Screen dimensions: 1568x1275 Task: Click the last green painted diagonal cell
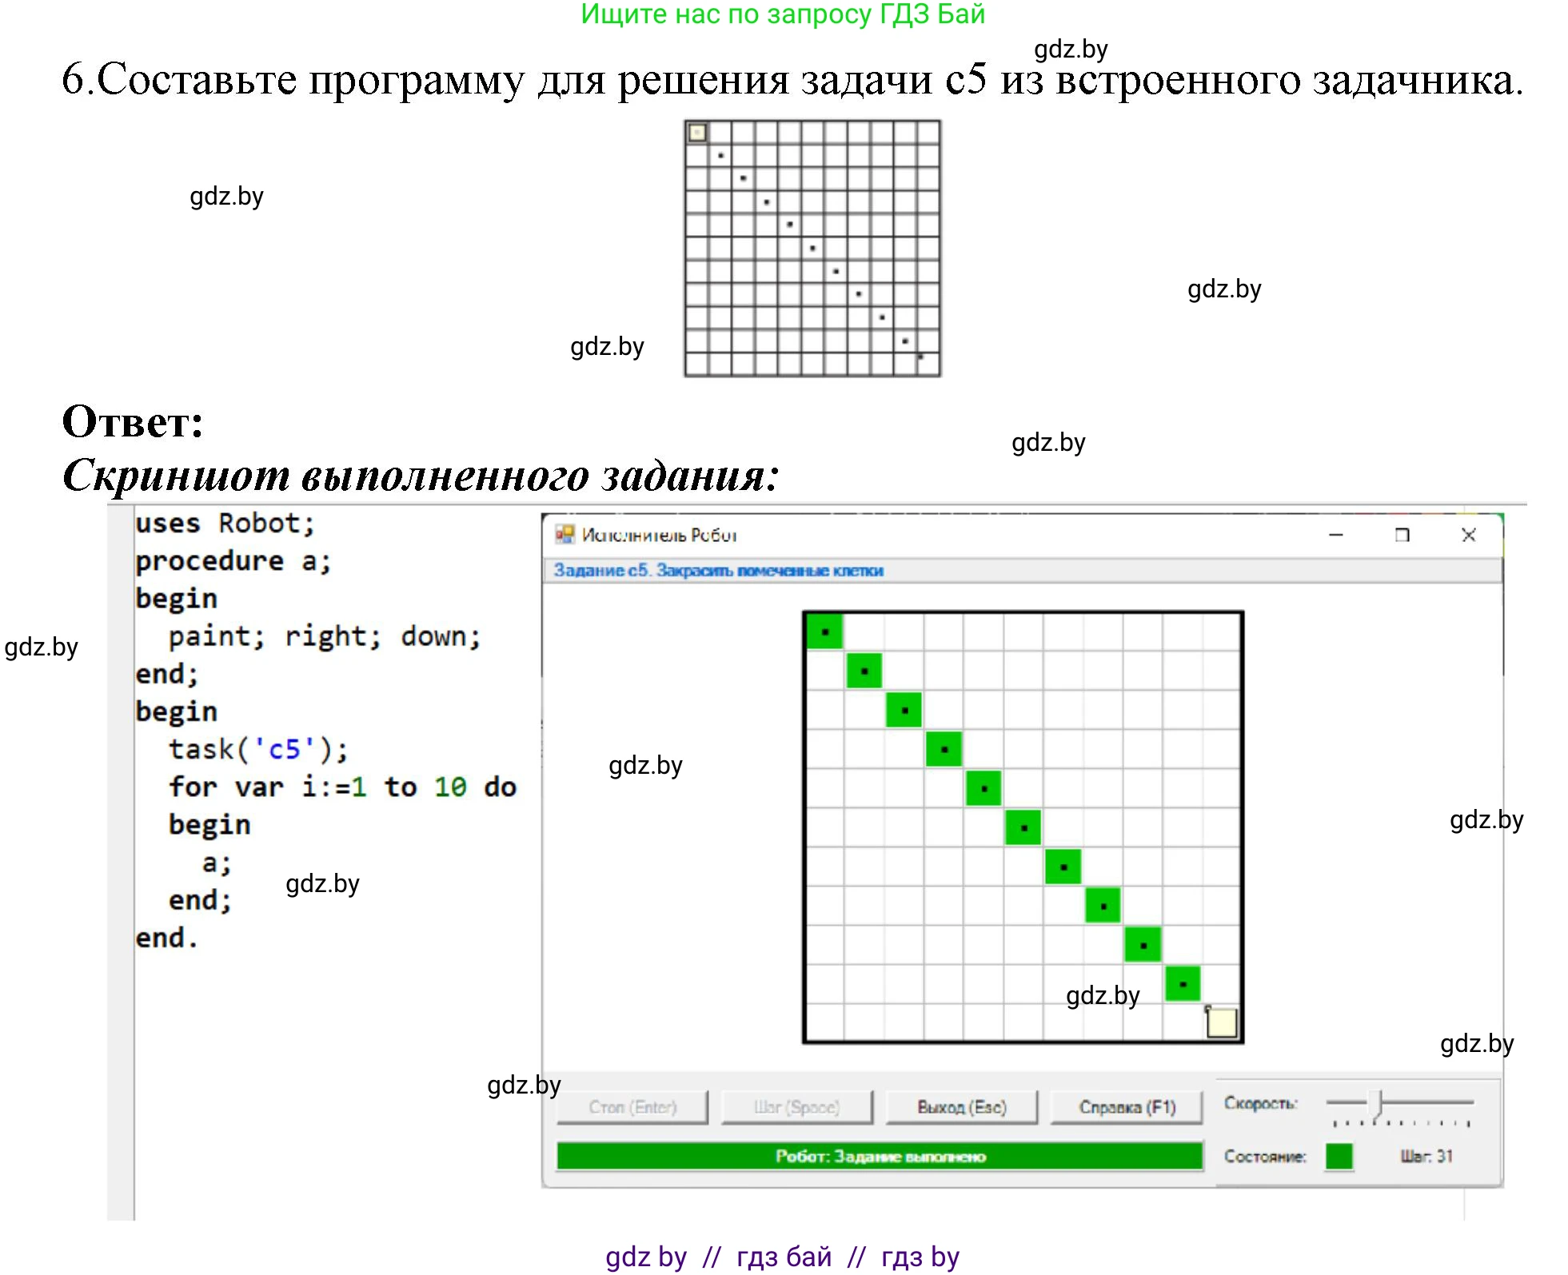1183,984
